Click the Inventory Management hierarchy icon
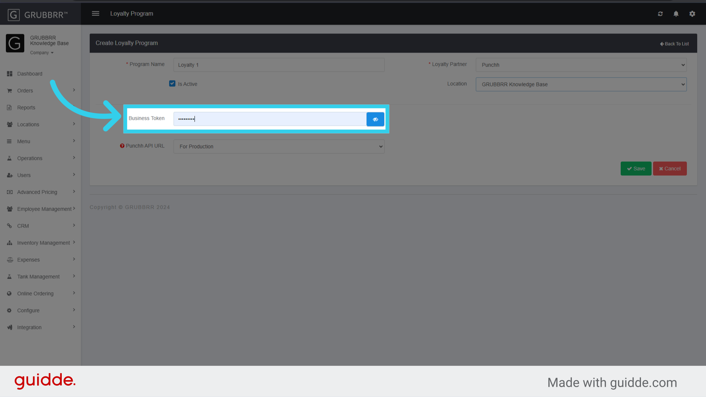706x397 pixels. (x=10, y=243)
